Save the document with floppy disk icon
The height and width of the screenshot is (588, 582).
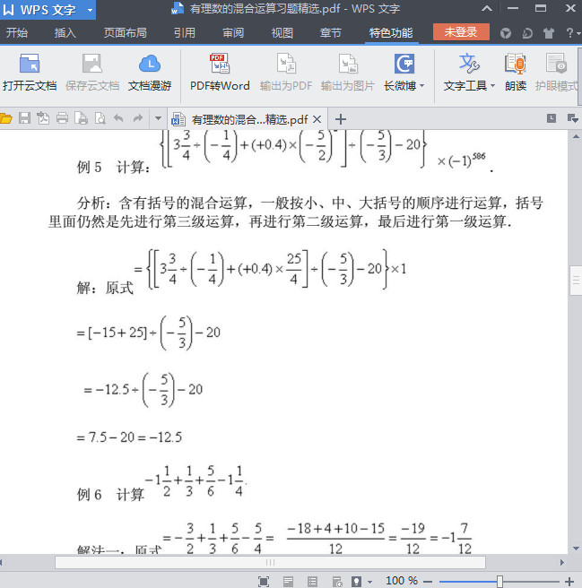click(x=24, y=118)
